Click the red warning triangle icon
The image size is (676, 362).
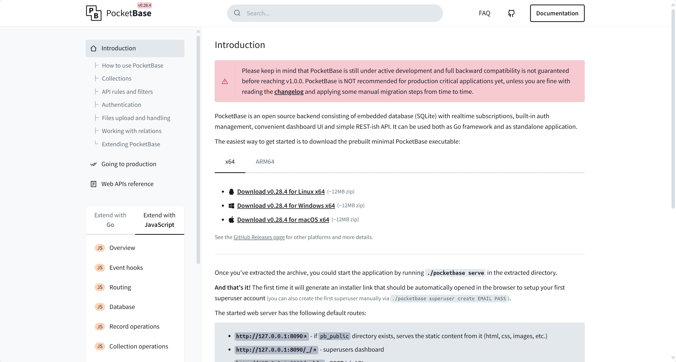pos(225,81)
